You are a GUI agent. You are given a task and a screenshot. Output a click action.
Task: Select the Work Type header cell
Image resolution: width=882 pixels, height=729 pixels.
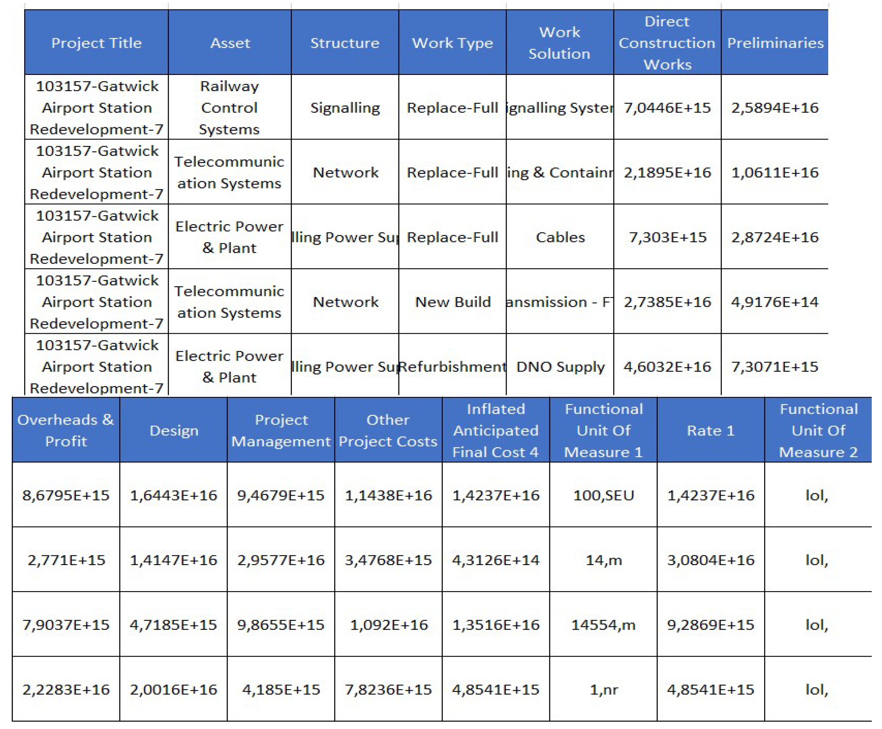point(452,43)
